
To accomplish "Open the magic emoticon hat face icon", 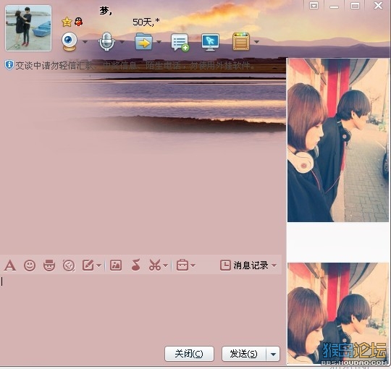I will click(49, 265).
